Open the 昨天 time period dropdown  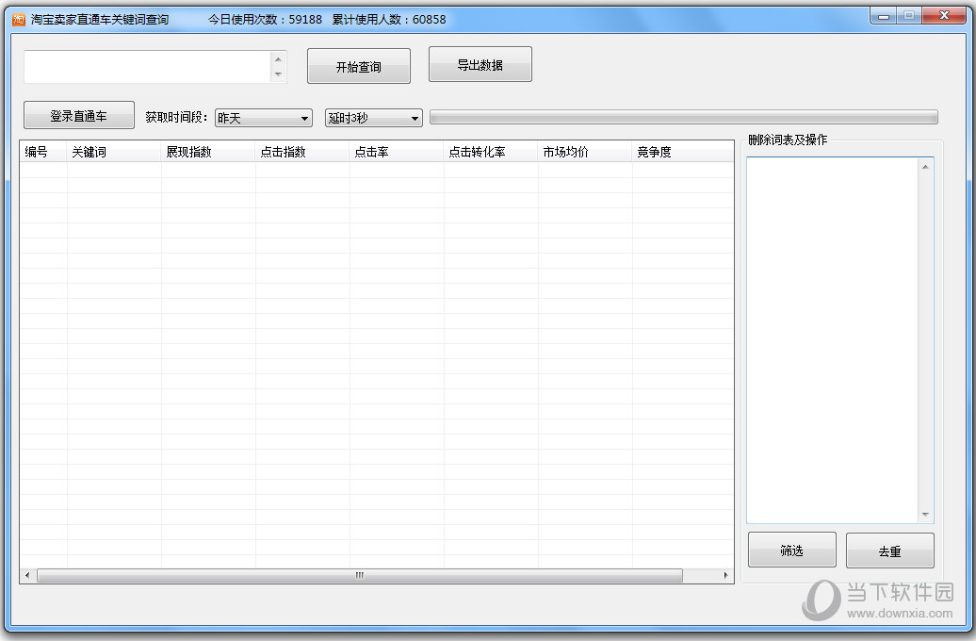[x=263, y=118]
